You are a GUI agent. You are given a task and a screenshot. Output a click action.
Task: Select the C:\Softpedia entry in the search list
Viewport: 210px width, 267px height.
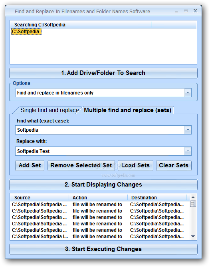coord(26,32)
